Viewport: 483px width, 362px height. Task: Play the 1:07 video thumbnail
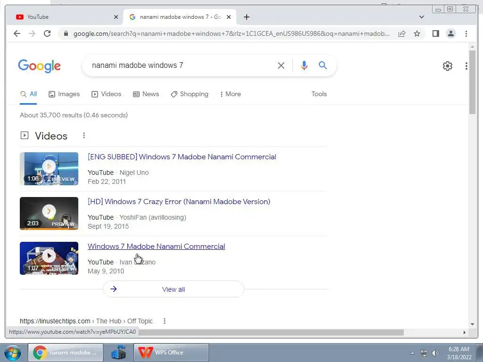(x=49, y=258)
